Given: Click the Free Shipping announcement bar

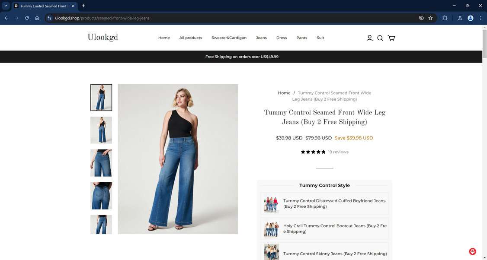Looking at the screenshot, I should point(241,57).
